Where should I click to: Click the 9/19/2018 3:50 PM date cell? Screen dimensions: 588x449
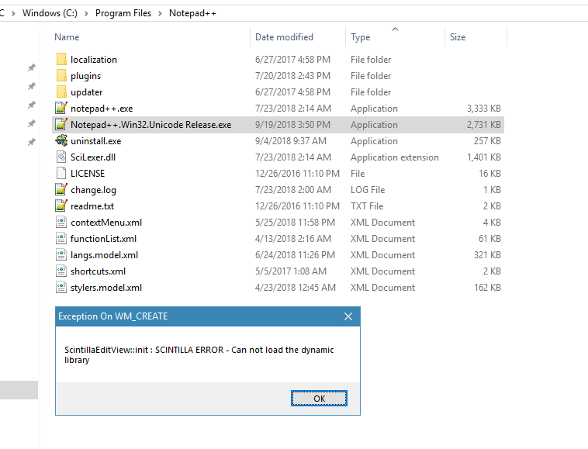click(x=293, y=125)
